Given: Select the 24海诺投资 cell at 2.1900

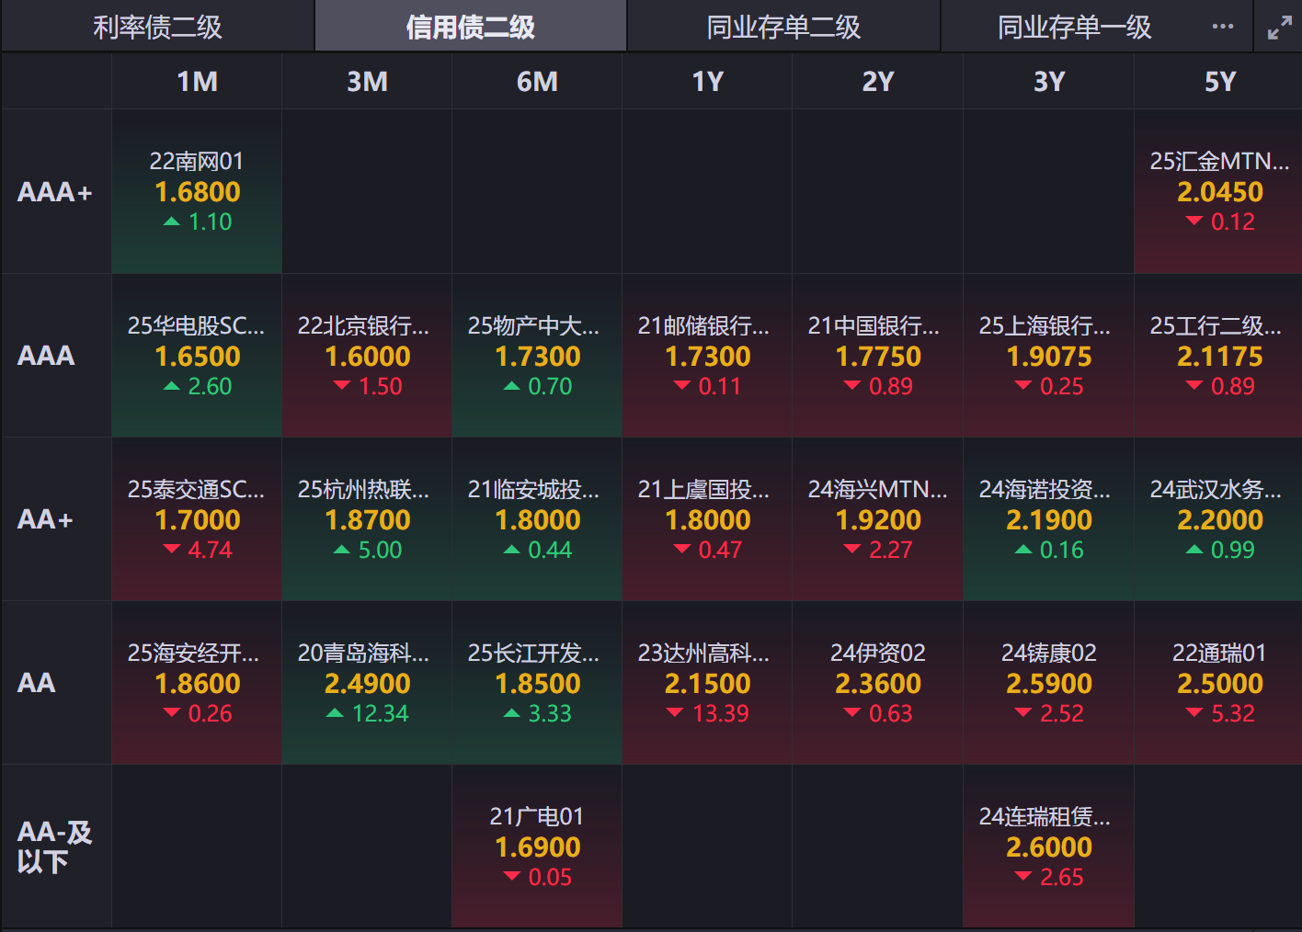Looking at the screenshot, I should pyautogui.click(x=1048, y=519).
